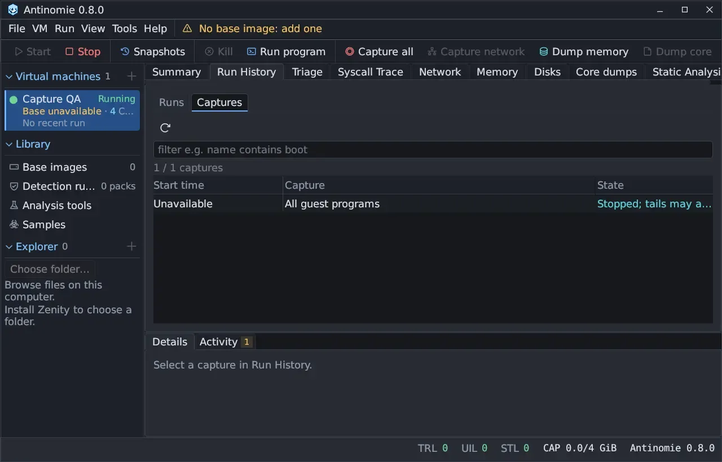Open the Snapshots panel
722x462 pixels.
pos(153,52)
